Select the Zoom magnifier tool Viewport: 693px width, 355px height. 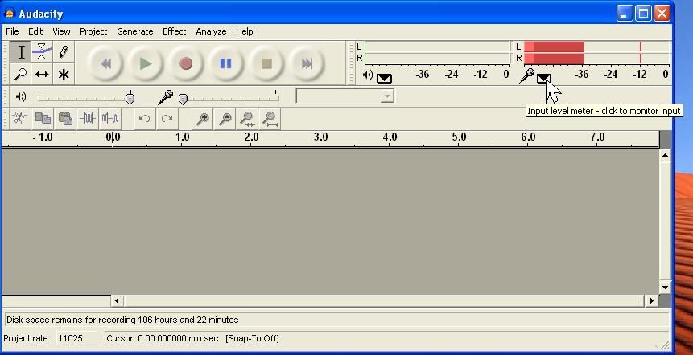[20, 74]
